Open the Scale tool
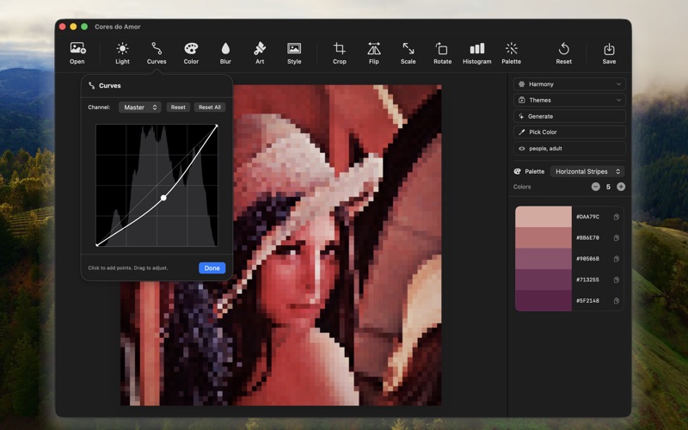This screenshot has height=430, width=688. (x=408, y=53)
